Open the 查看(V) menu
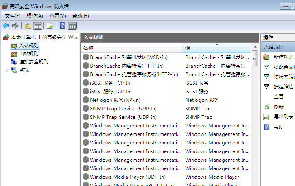Viewport: 295px width, 186px height. pyautogui.click(x=57, y=16)
